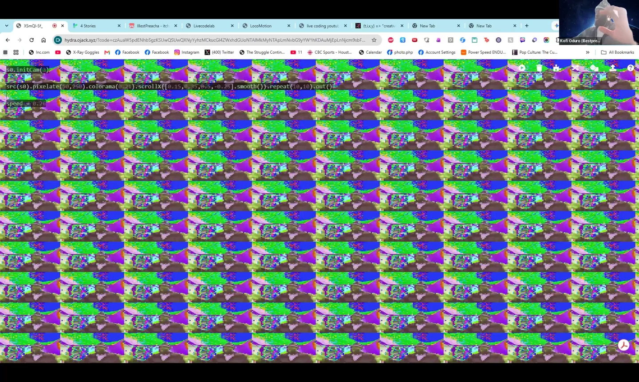Close the XSmQI-Sf_ tab
The image size is (639, 382).
63,26
